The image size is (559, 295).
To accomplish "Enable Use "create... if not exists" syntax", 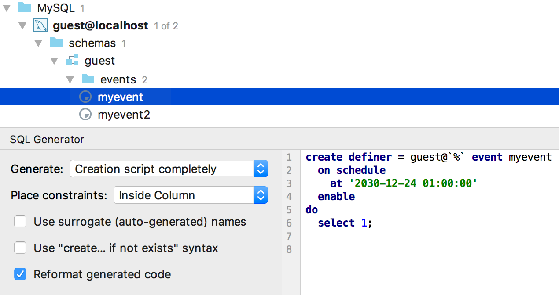I will click(20, 248).
